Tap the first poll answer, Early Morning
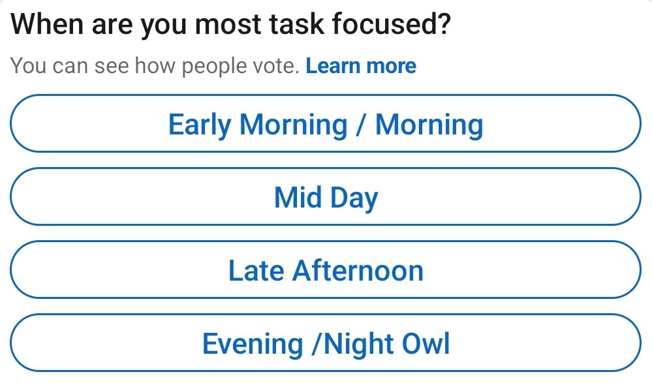Screen dimensions: 652x387 [326, 124]
